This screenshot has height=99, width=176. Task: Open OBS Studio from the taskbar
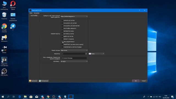54,97
